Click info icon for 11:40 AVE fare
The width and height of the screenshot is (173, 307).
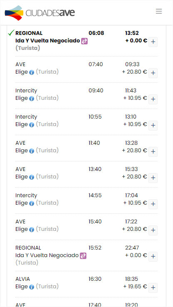pos(32,151)
